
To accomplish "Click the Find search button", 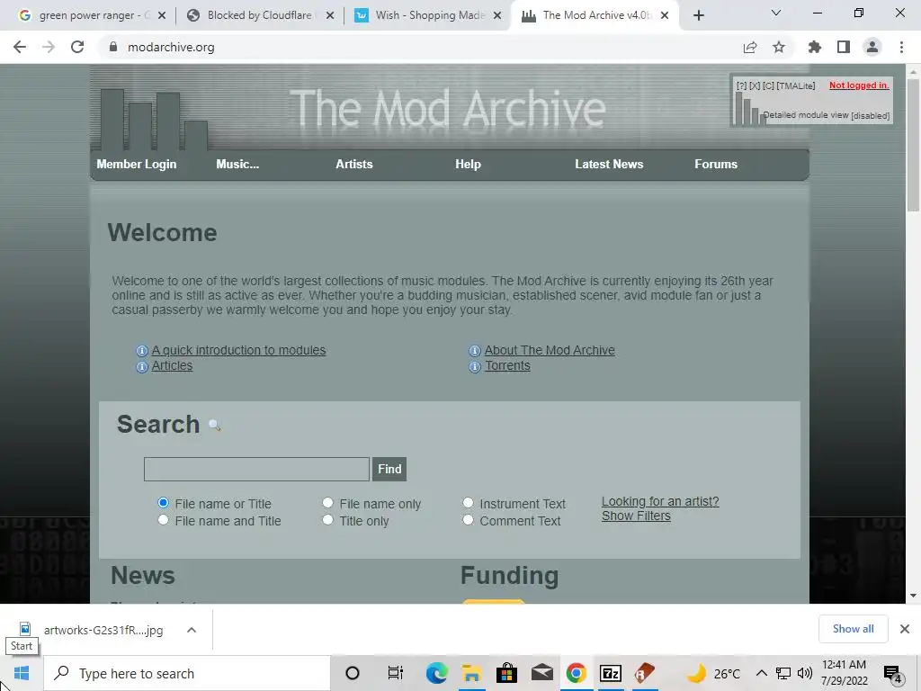I will tap(389, 469).
